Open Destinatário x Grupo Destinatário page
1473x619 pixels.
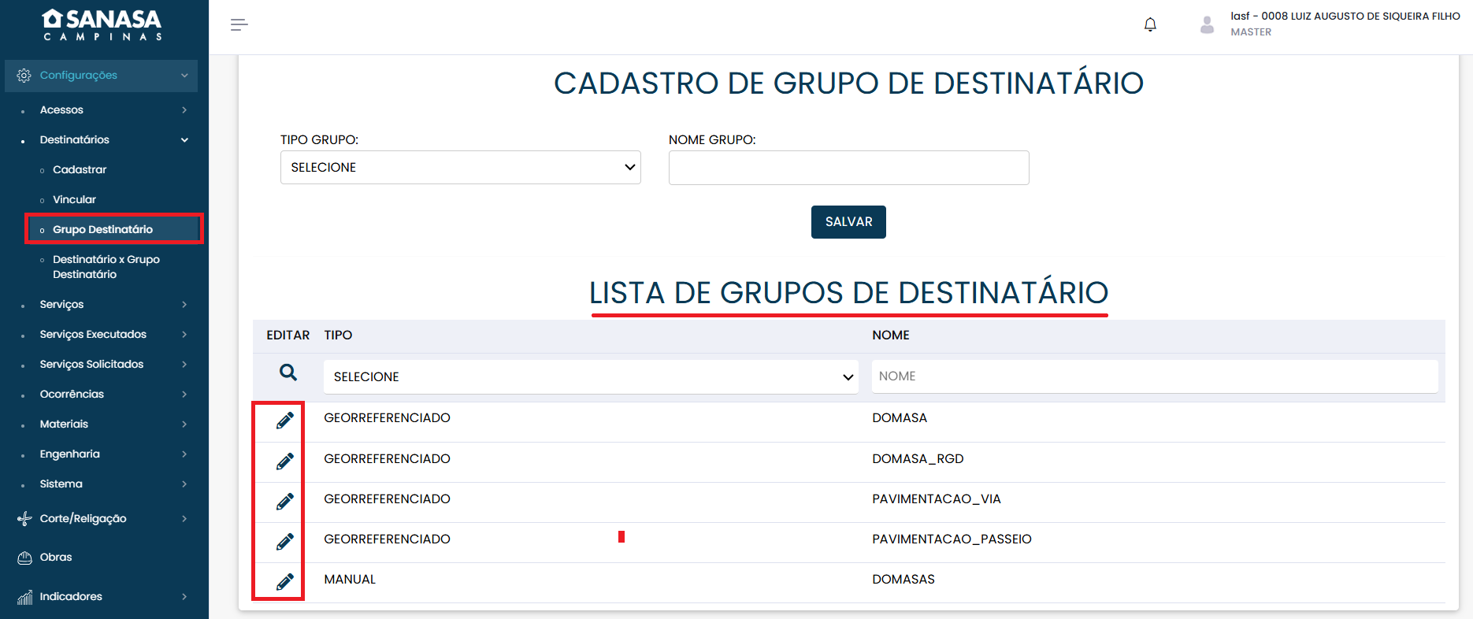tap(106, 267)
